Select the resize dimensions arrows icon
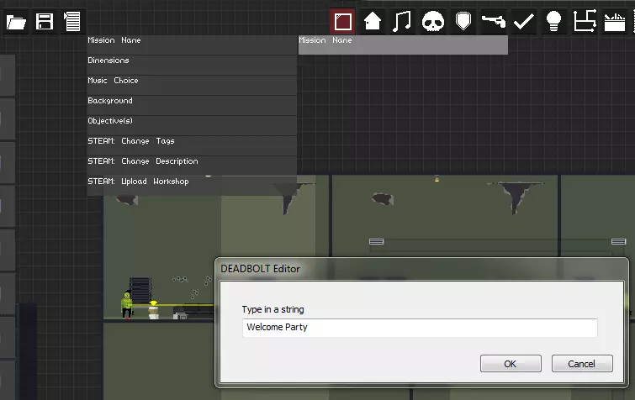The height and width of the screenshot is (400, 635). pyautogui.click(x=585, y=21)
